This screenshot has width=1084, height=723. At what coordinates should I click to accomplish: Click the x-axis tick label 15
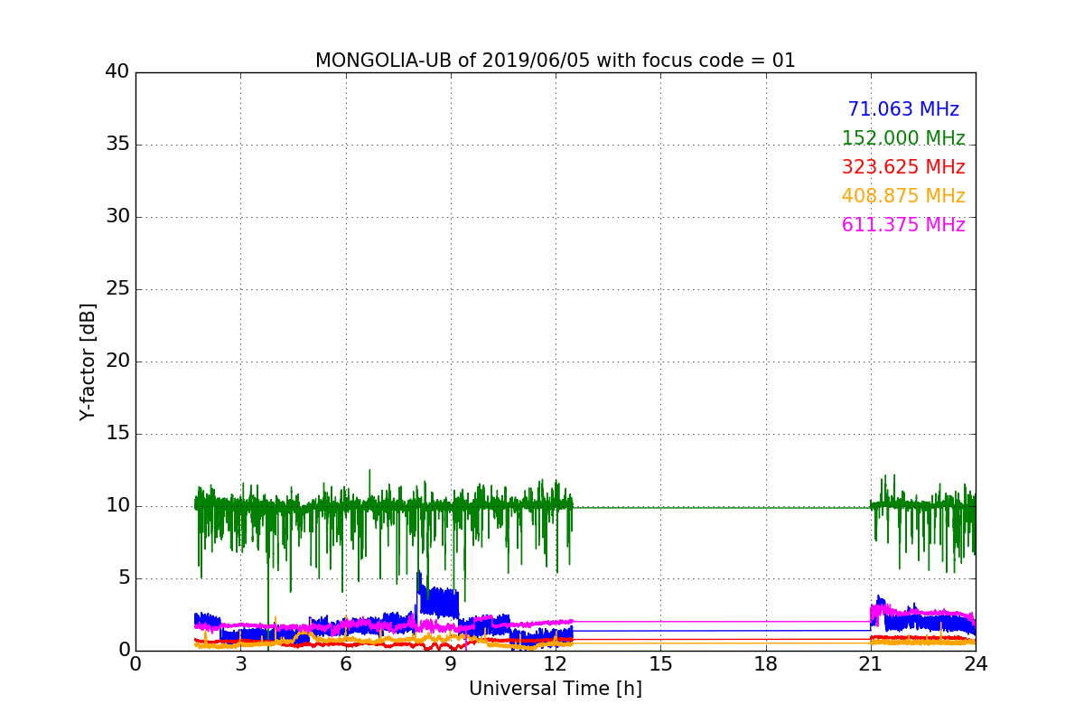(x=660, y=663)
